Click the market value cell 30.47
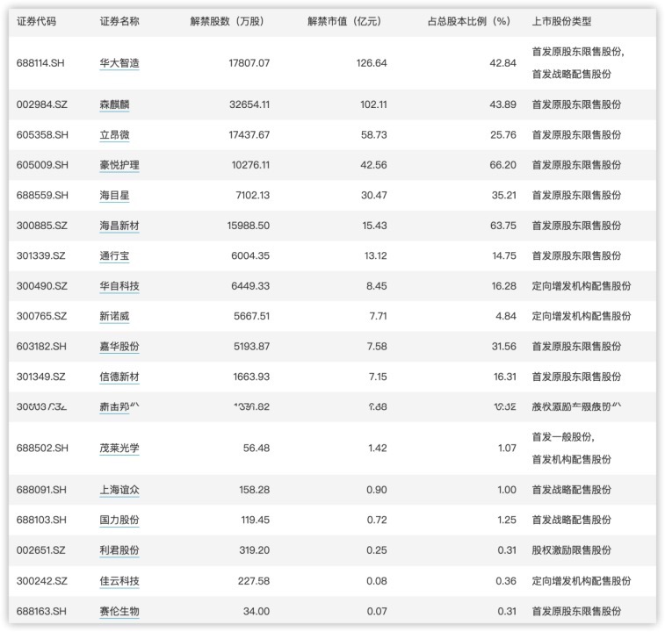 [x=374, y=196]
